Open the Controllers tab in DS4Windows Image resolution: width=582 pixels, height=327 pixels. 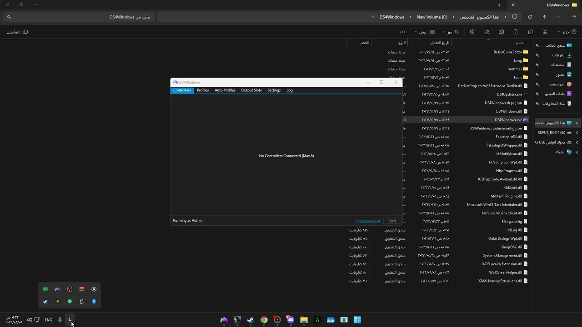(x=182, y=90)
